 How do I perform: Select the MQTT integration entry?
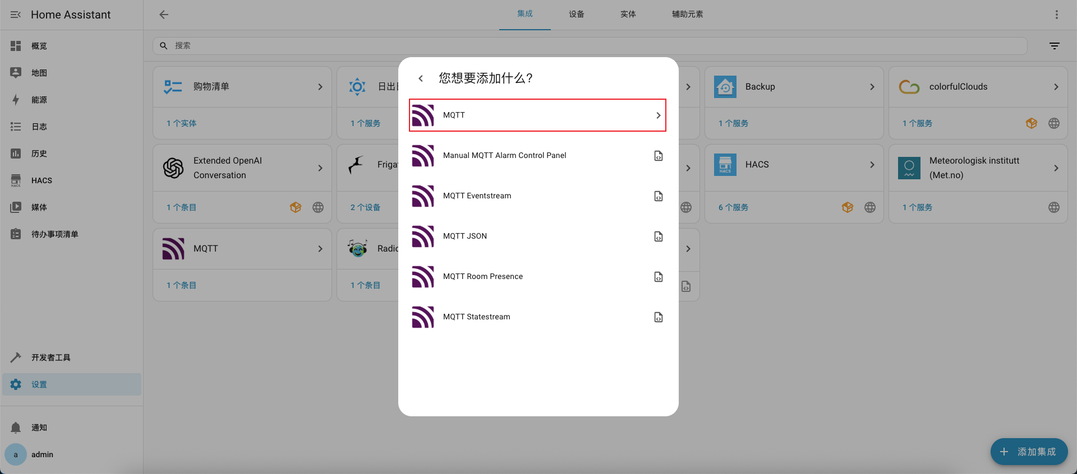(x=537, y=115)
